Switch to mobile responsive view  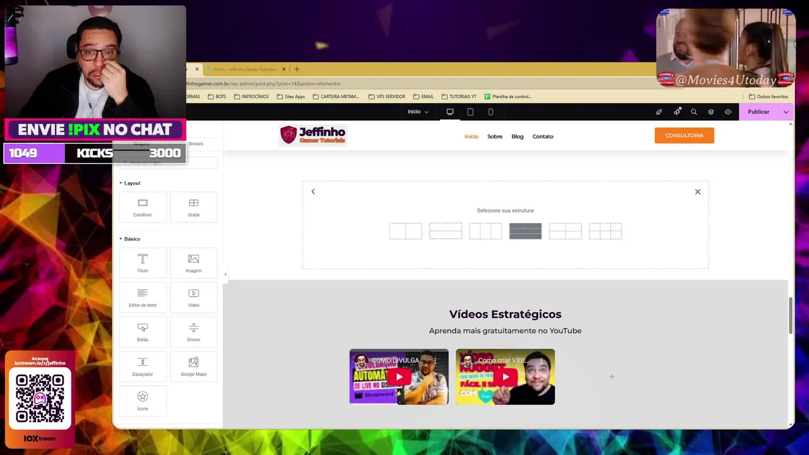point(490,112)
